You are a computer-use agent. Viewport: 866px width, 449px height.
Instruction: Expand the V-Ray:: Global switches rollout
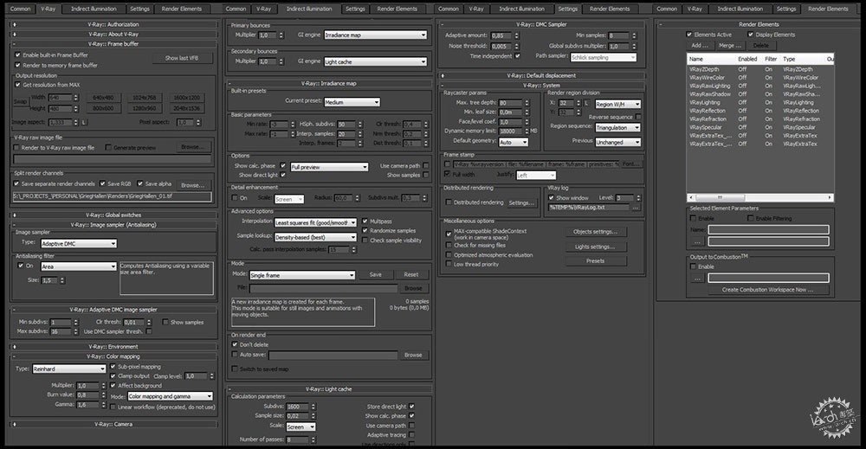pos(113,215)
